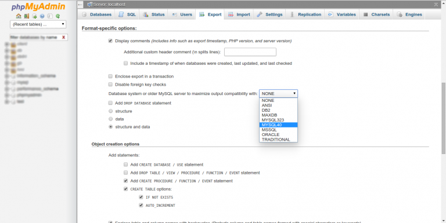The height and width of the screenshot is (223, 446).
Task: Check Add DROP DATABASE statement
Action: [110, 103]
